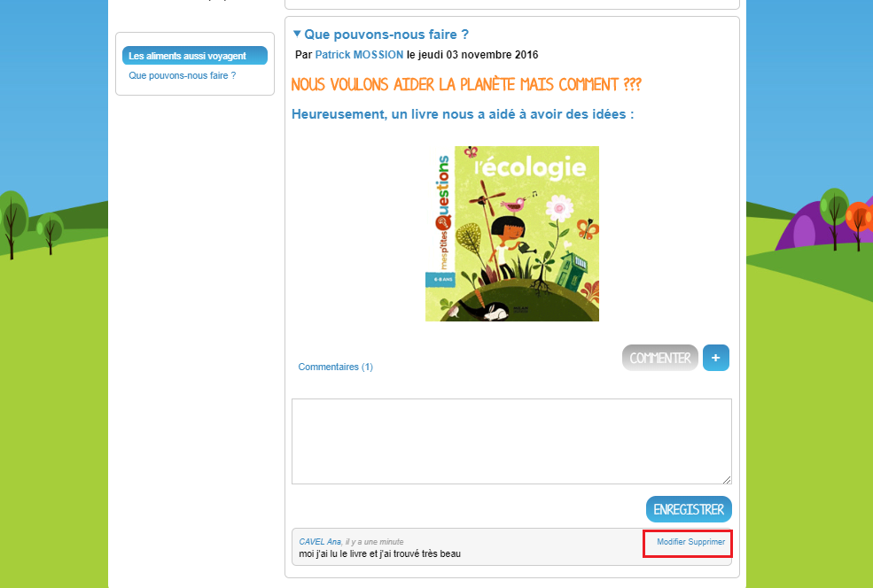Click the 'Heureusement, un livre' blue subtitle
The height and width of the screenshot is (588, 873).
(463, 114)
